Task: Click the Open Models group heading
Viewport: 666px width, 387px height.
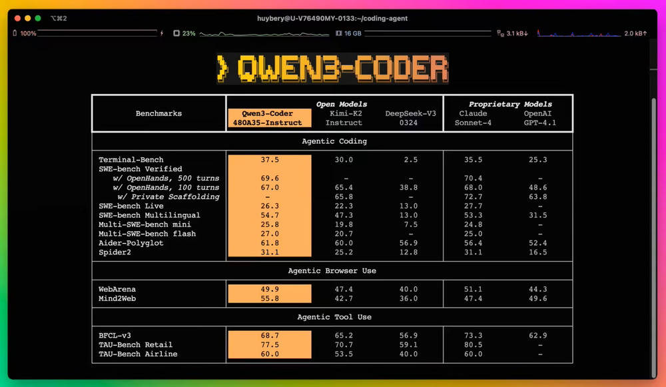Action: [342, 104]
